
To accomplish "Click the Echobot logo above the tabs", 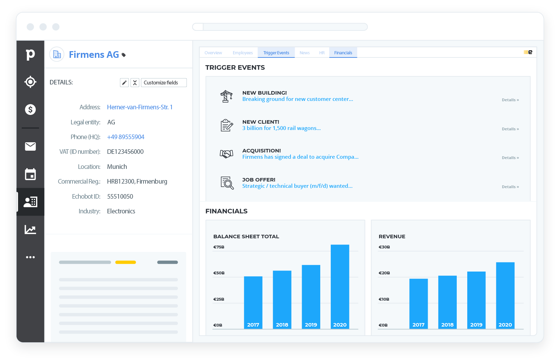I will (527, 52).
